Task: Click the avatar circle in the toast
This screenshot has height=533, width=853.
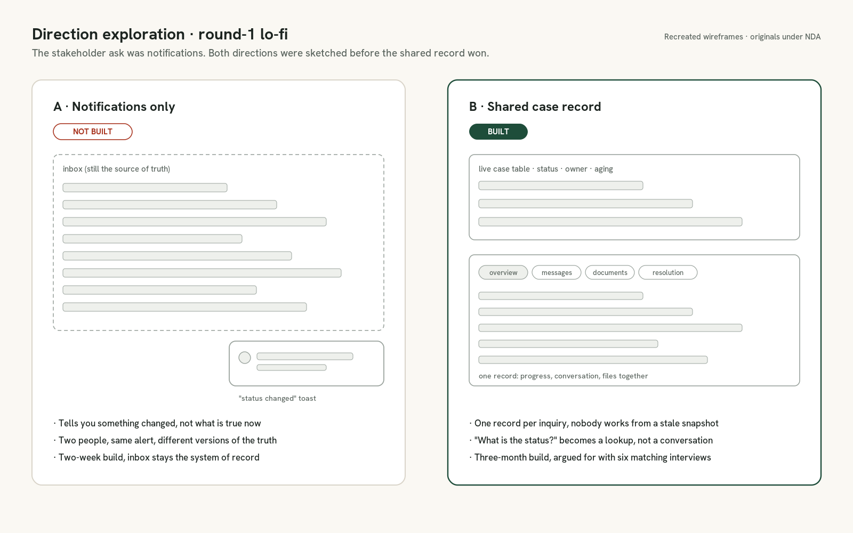Action: (x=245, y=358)
